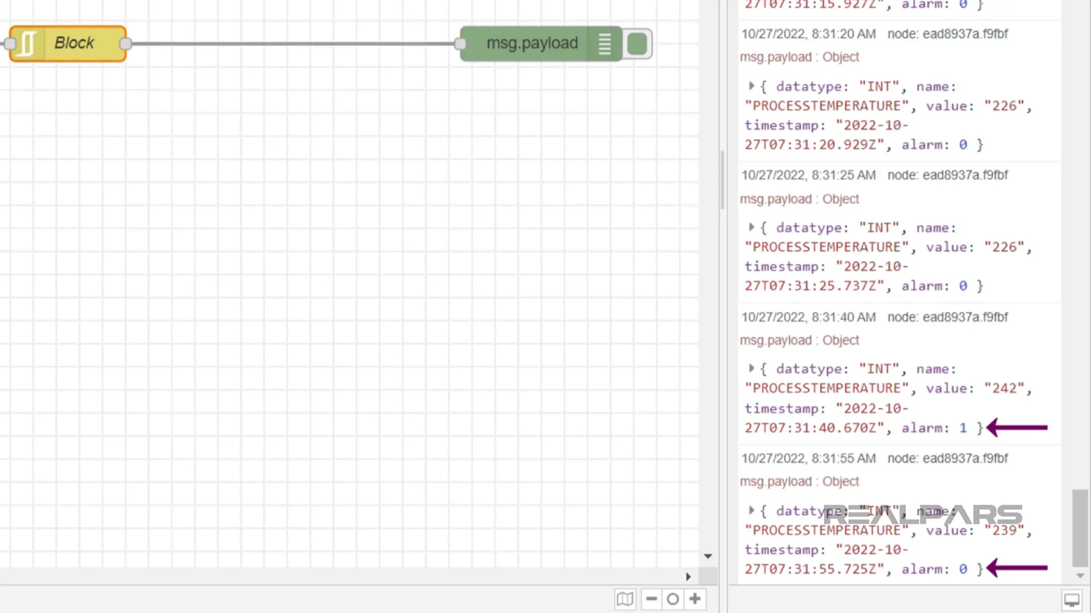This screenshot has height=613, width=1091.
Task: Click the Block function node icon
Action: (x=26, y=44)
